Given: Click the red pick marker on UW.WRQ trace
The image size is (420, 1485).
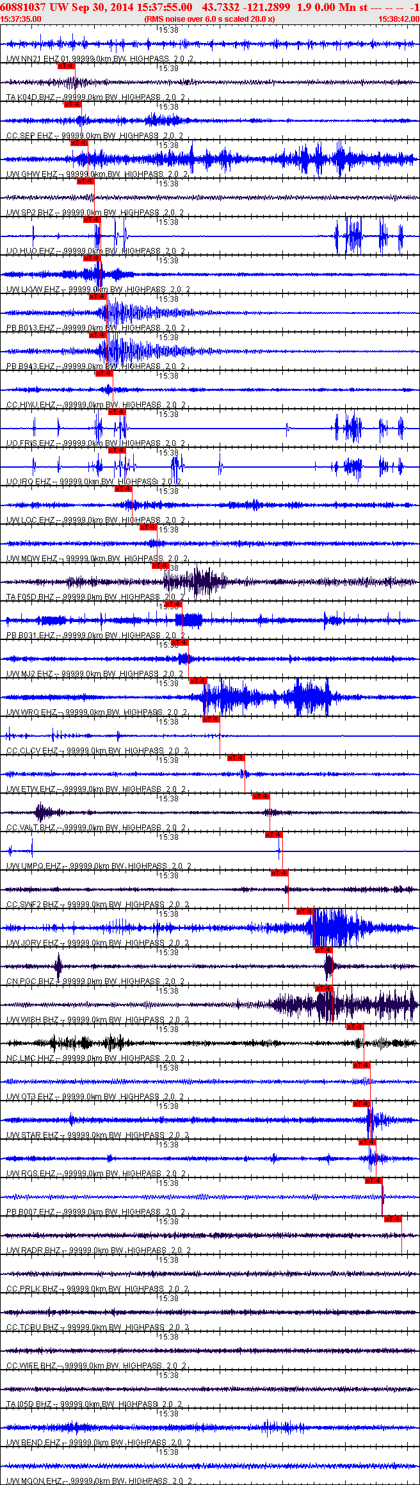Looking at the screenshot, I should pyautogui.click(x=198, y=681).
